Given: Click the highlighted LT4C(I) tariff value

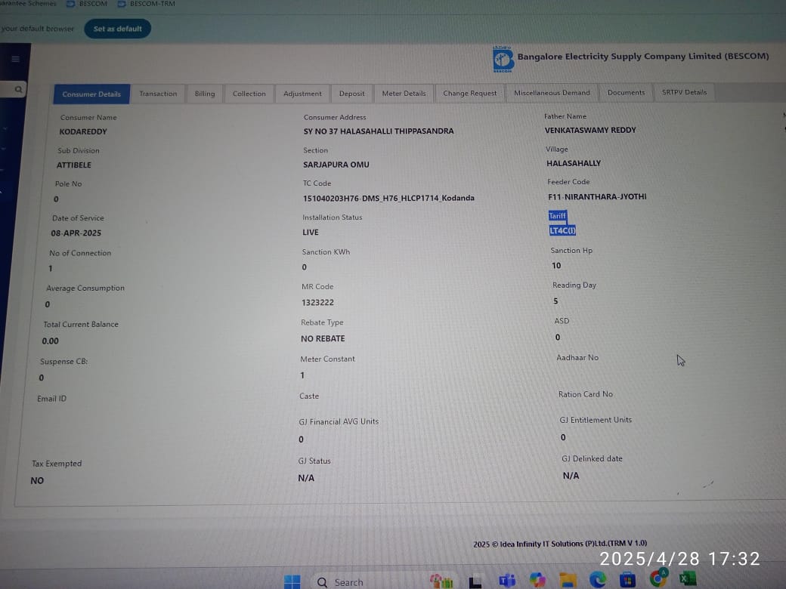Looking at the screenshot, I should [x=562, y=230].
